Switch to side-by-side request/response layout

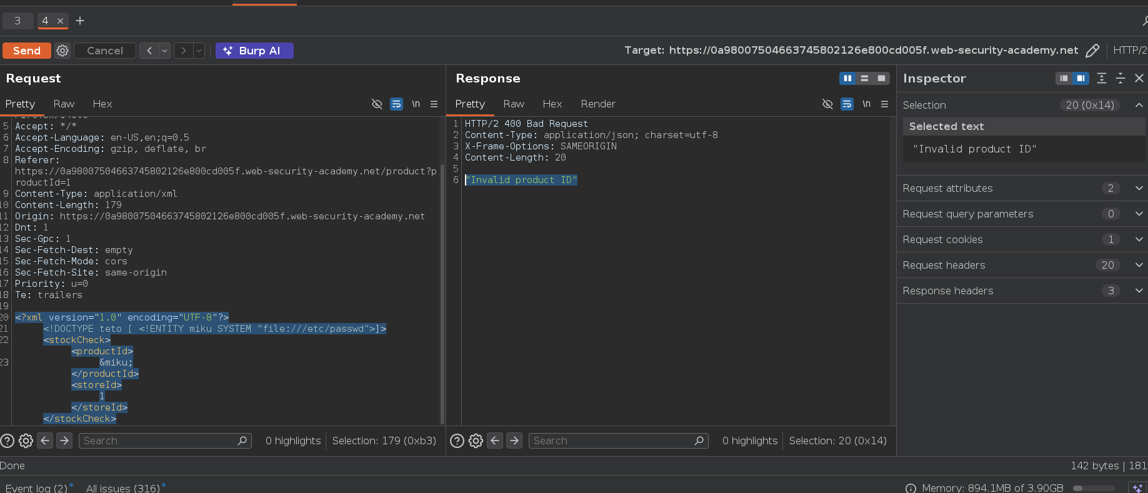pyautogui.click(x=847, y=78)
